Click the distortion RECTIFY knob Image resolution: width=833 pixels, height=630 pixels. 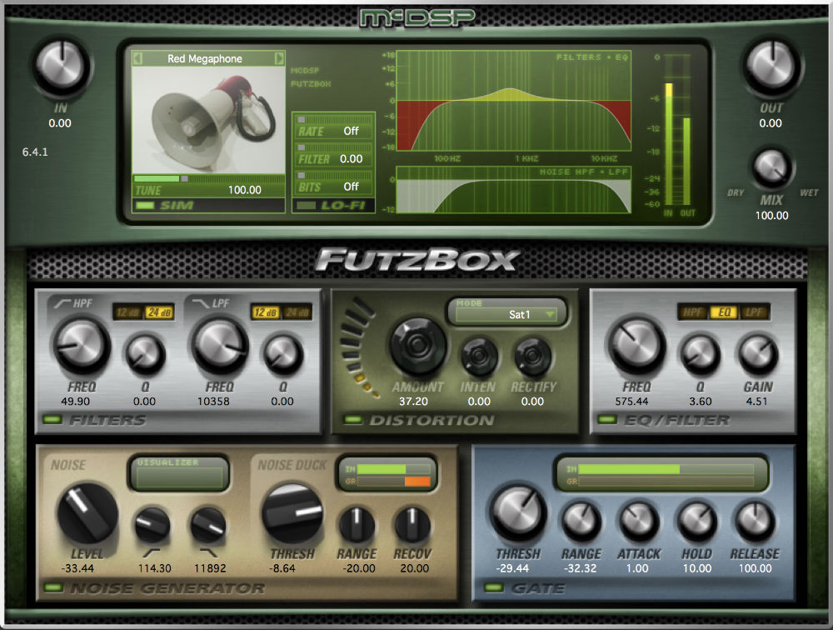[x=533, y=357]
